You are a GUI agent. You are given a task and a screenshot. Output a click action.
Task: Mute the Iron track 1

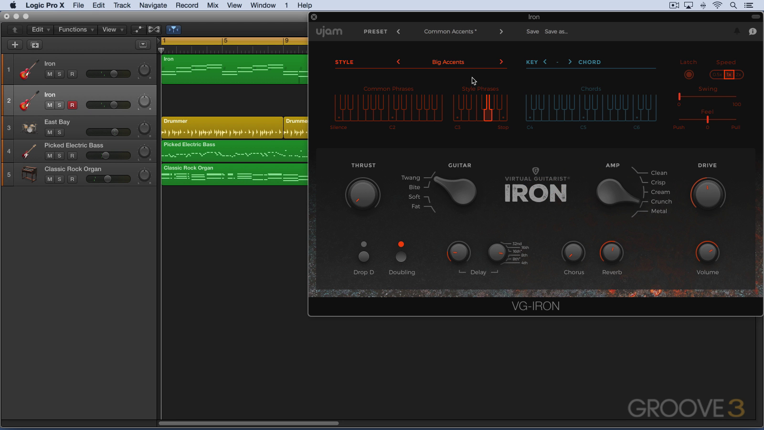(x=50, y=74)
